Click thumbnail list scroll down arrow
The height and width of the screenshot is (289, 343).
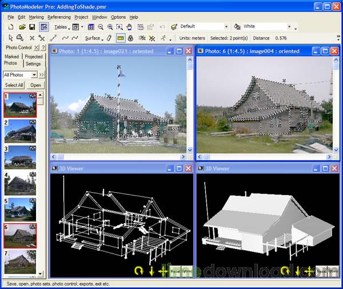(40, 274)
